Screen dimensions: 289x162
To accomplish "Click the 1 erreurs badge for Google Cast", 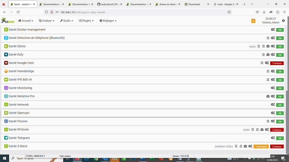I will pos(277,63).
